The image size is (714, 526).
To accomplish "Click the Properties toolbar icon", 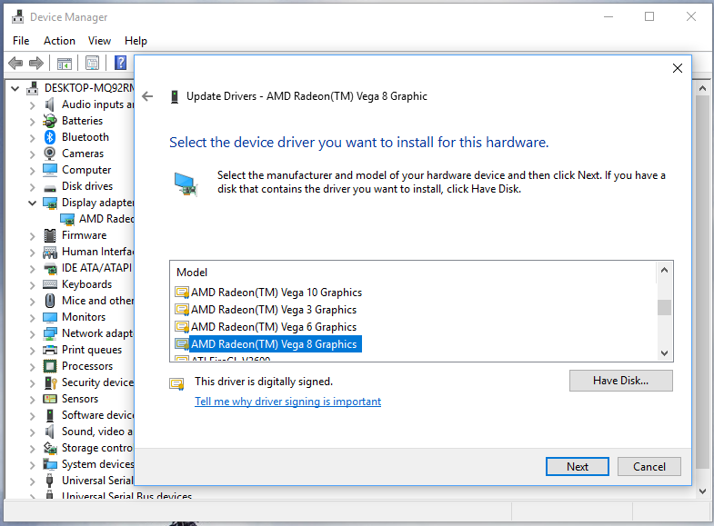I will tap(93, 64).
